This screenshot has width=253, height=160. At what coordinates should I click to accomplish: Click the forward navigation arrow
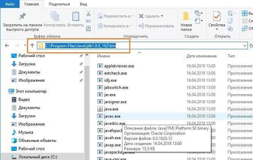point(17,45)
